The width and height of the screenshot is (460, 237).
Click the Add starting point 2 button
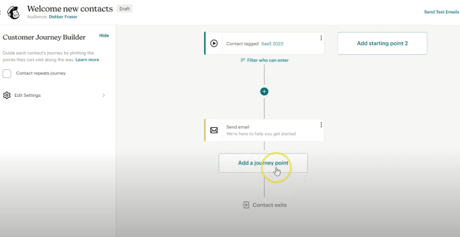382,43
